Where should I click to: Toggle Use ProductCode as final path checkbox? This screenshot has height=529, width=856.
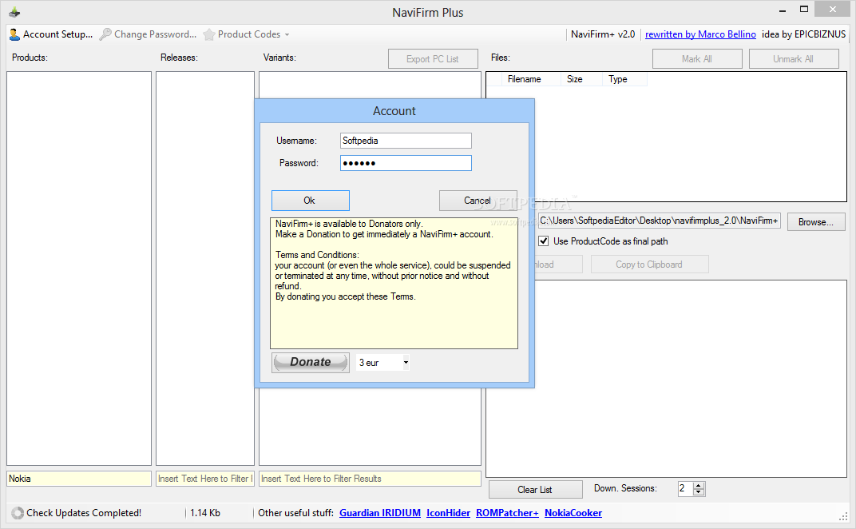click(543, 241)
